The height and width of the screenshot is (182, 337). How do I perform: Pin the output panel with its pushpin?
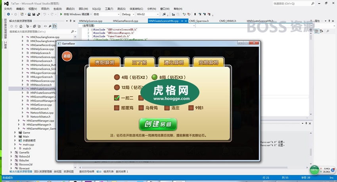pos(306,123)
